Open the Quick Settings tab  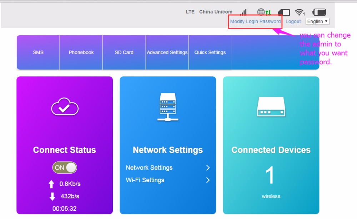coord(210,52)
